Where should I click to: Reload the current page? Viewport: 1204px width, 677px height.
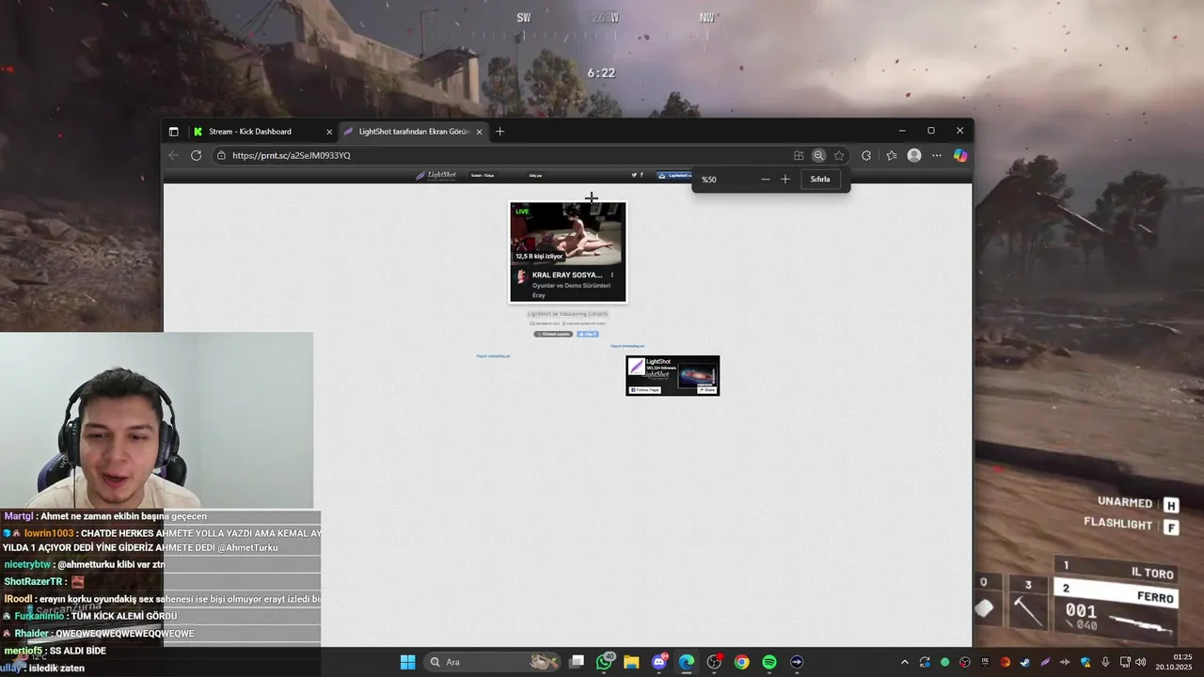click(x=196, y=155)
